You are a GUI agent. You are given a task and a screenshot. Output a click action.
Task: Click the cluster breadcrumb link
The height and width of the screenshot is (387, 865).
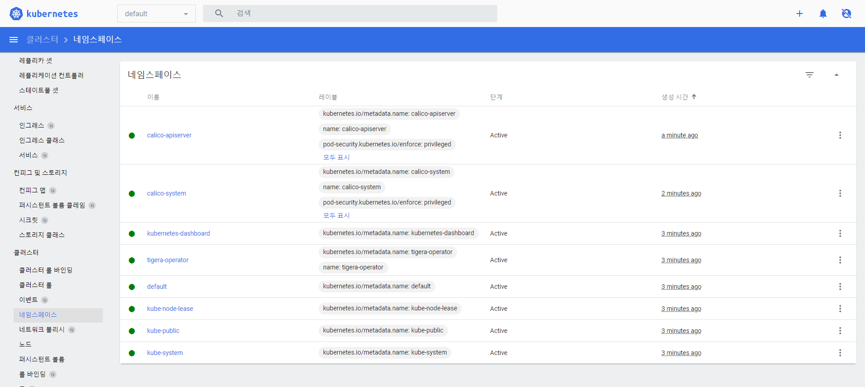coord(42,39)
